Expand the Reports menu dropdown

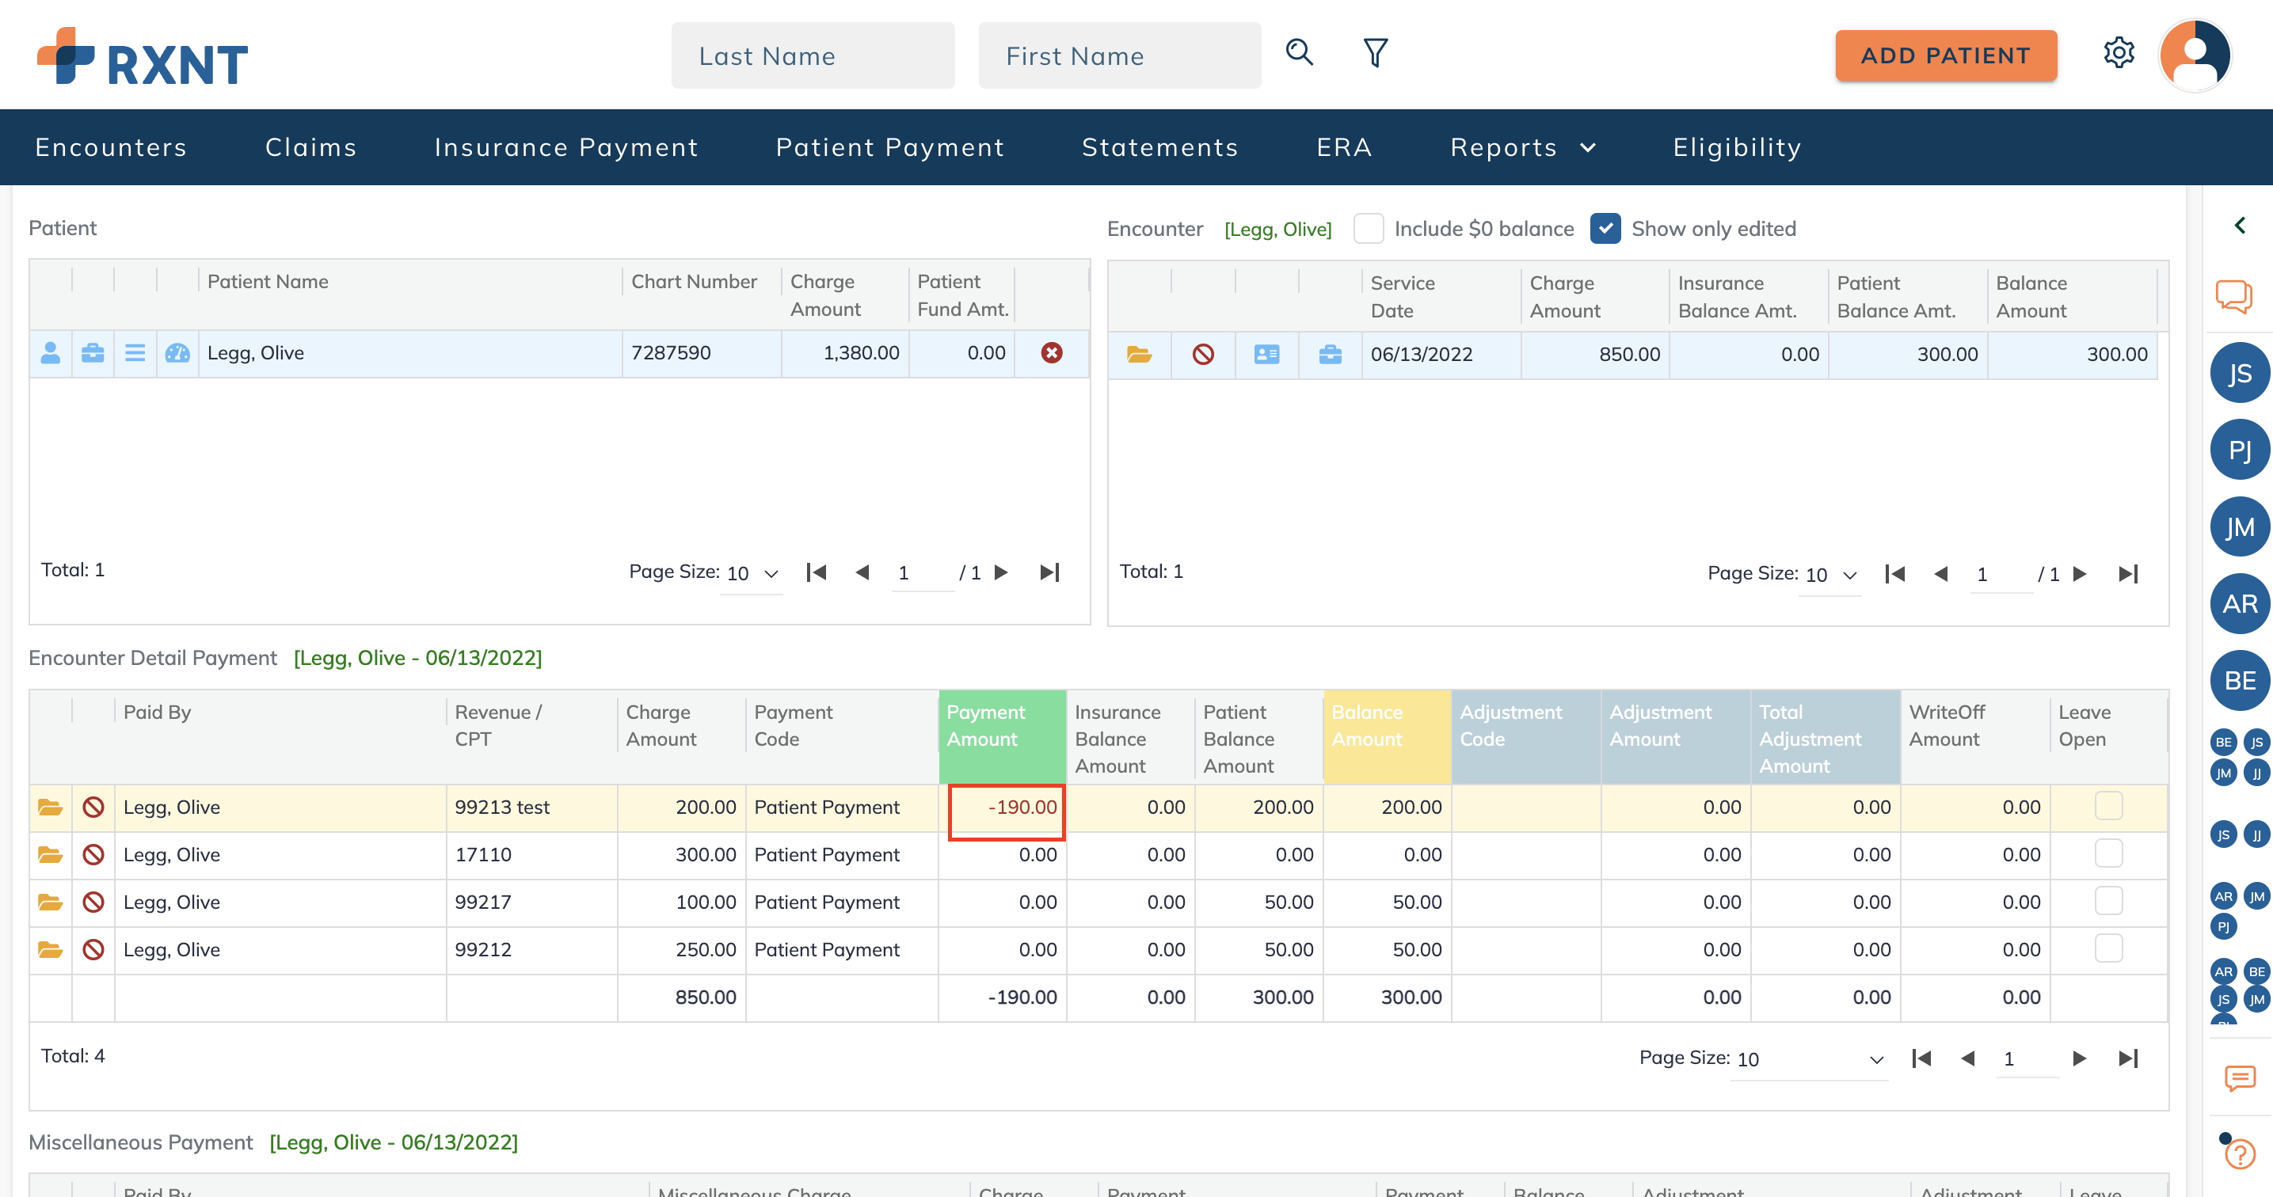(1522, 147)
